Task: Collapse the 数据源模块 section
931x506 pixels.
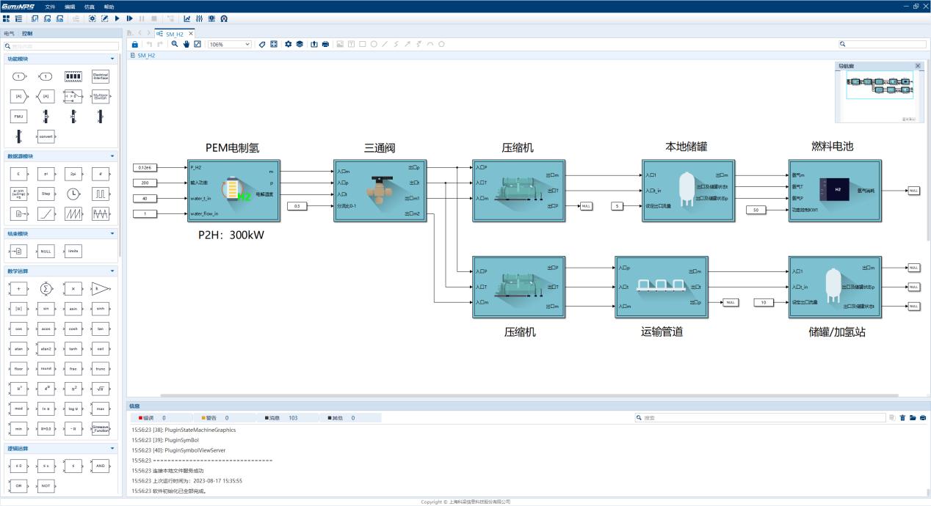Action: pos(112,156)
